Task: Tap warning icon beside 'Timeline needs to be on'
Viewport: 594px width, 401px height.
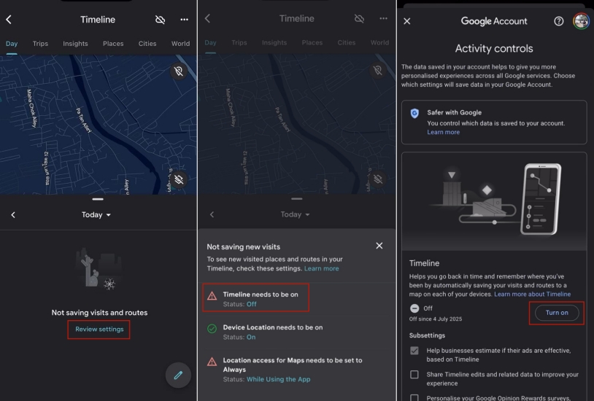Action: click(x=212, y=296)
